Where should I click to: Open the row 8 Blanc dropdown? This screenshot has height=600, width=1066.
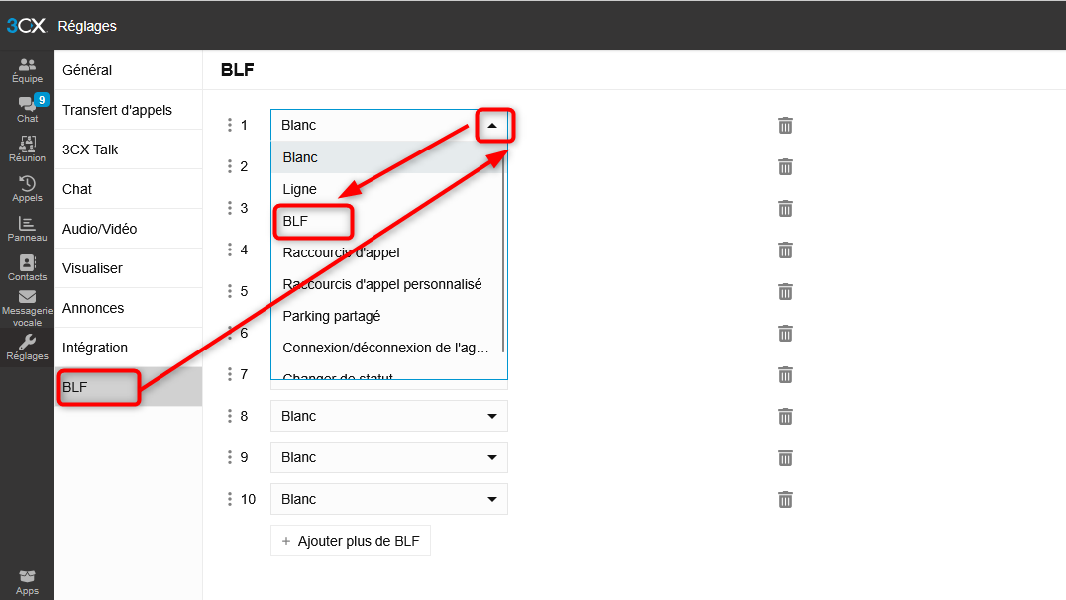[389, 416]
